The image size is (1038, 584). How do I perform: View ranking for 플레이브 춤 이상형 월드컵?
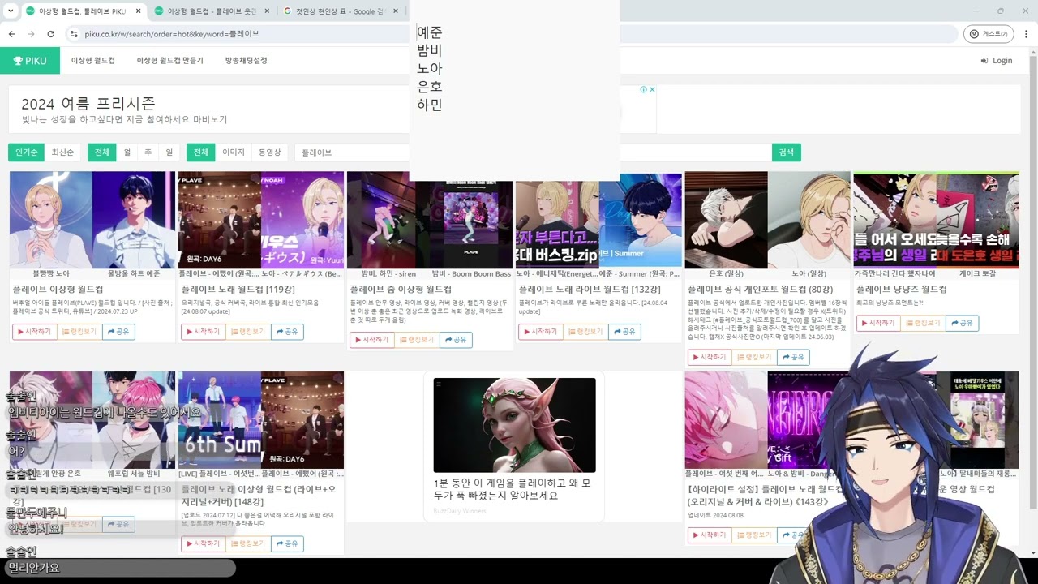[418, 340]
